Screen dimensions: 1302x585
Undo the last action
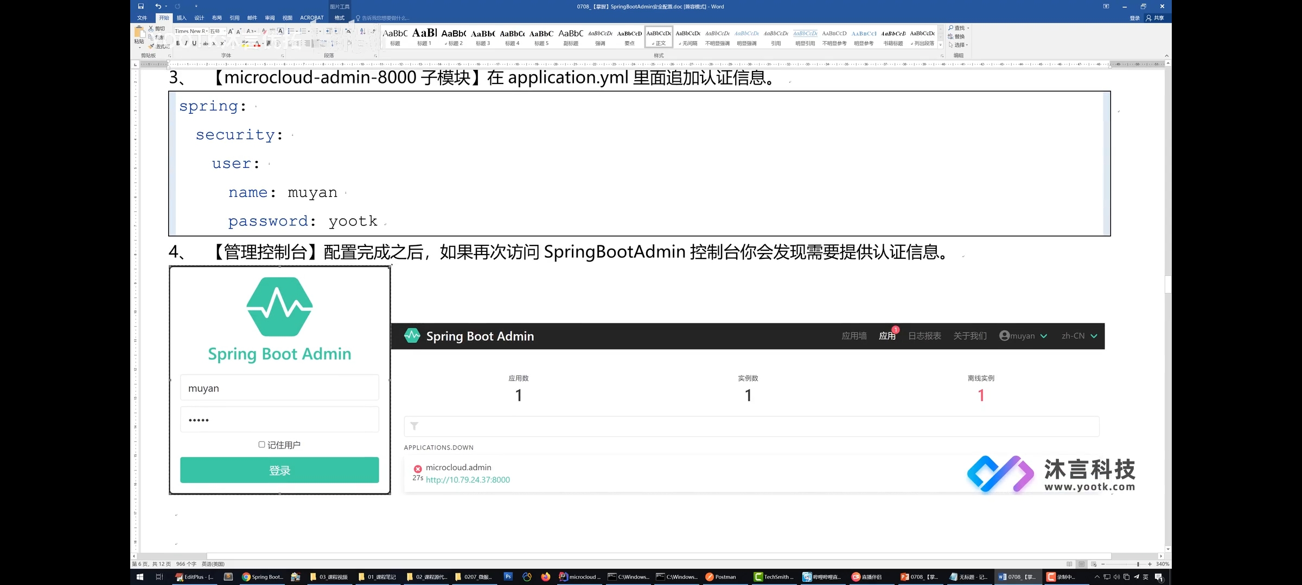[x=158, y=6]
